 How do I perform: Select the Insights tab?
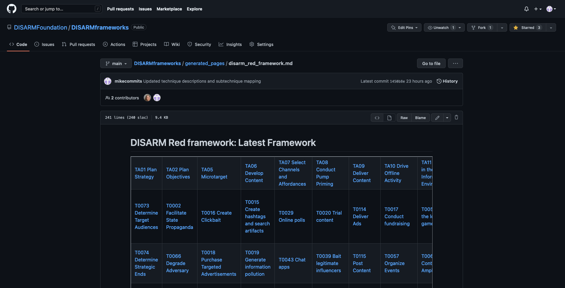[230, 44]
